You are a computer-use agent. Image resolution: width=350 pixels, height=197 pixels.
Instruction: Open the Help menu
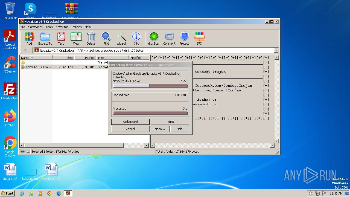pyautogui.click(x=87, y=27)
